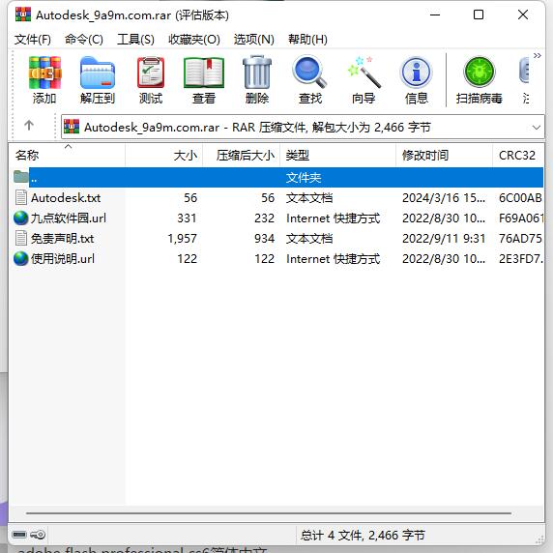553x553 pixels.
Task: Minimize the WinRAR window
Action: click(435, 15)
